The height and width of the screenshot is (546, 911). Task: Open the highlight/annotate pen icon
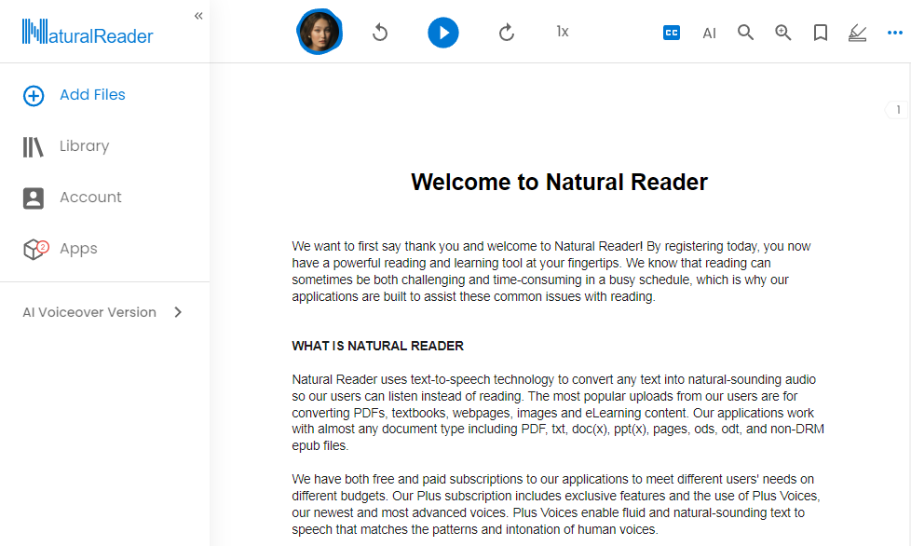coord(858,34)
